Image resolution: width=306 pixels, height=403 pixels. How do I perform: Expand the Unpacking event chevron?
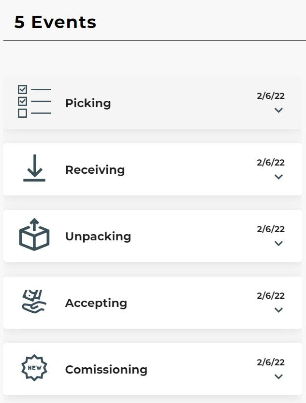pyautogui.click(x=278, y=243)
